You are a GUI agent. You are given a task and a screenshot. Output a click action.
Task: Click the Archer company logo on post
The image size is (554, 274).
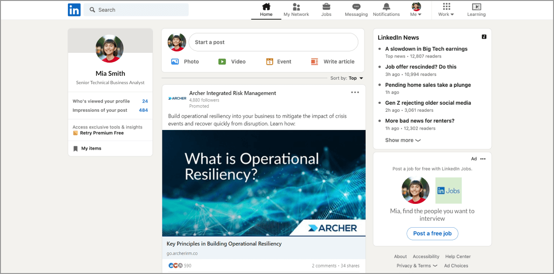(177, 99)
